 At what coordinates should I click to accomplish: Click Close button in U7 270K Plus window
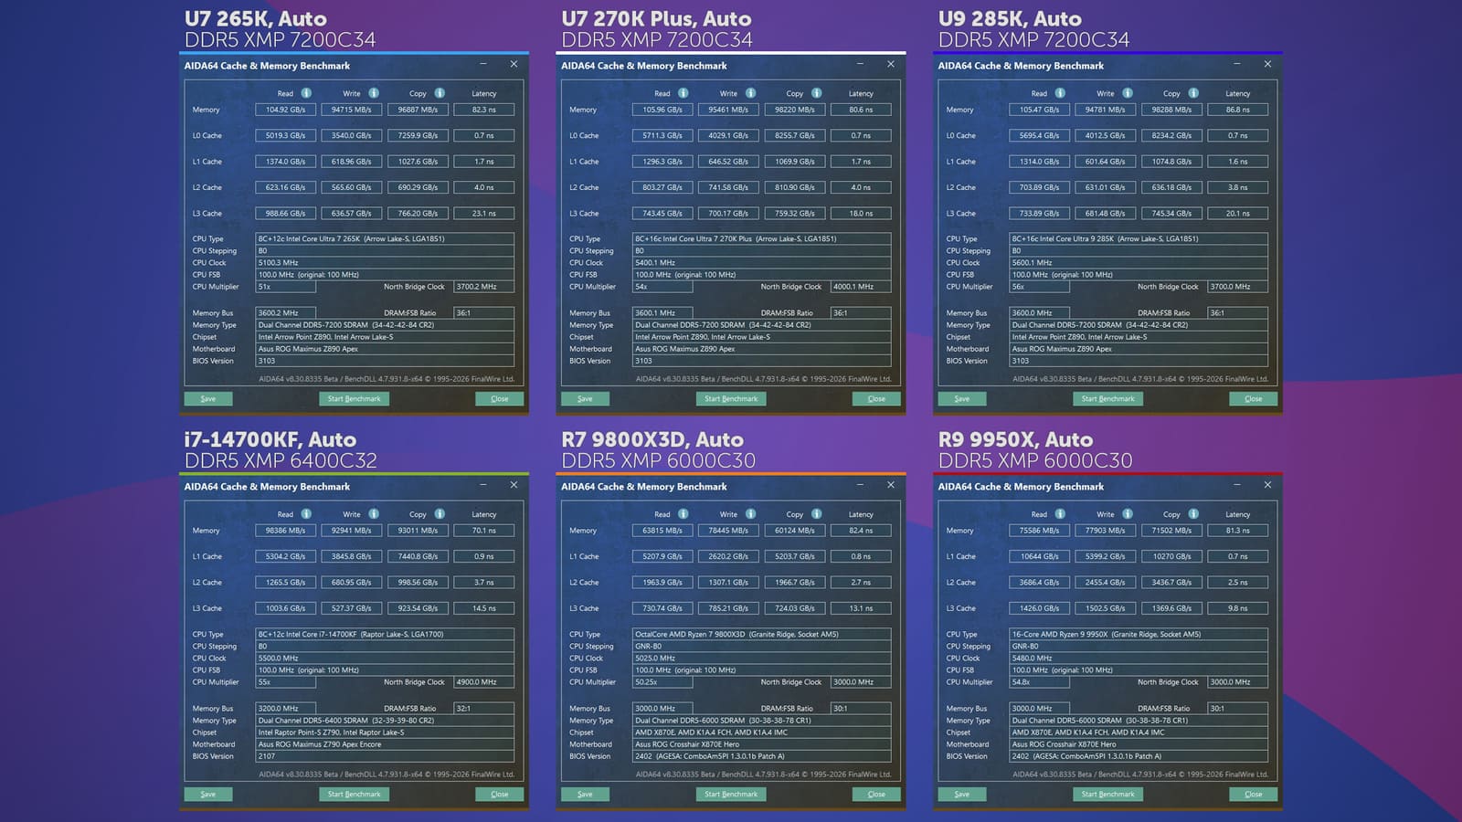coord(876,399)
